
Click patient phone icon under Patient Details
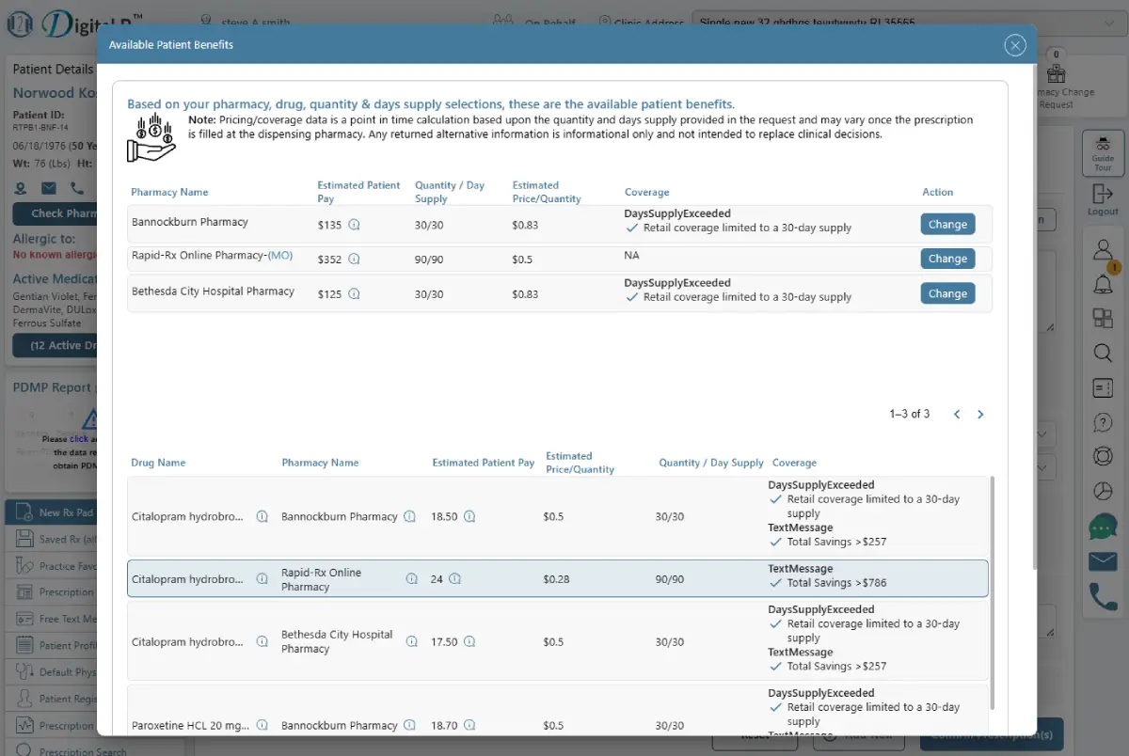(x=76, y=189)
